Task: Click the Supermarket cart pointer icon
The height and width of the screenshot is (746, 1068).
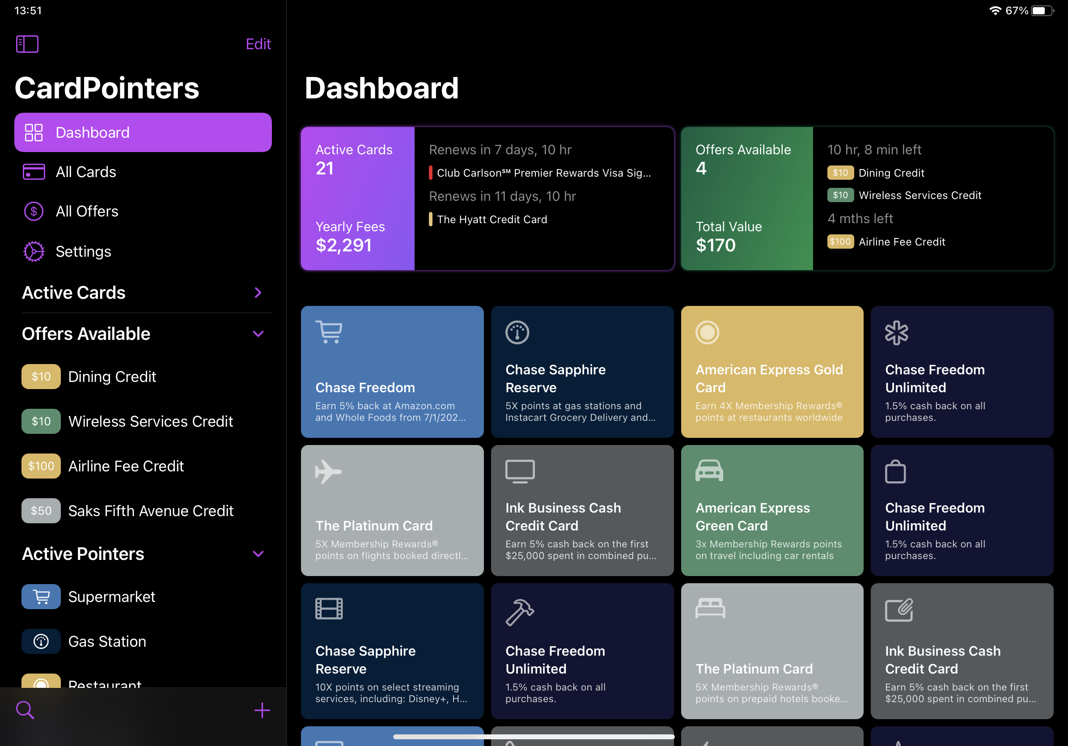Action: pyautogui.click(x=41, y=597)
